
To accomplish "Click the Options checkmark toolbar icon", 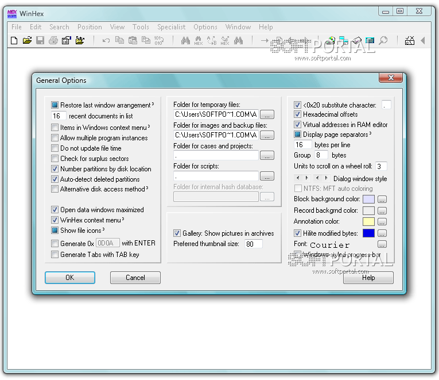I will [410, 41].
